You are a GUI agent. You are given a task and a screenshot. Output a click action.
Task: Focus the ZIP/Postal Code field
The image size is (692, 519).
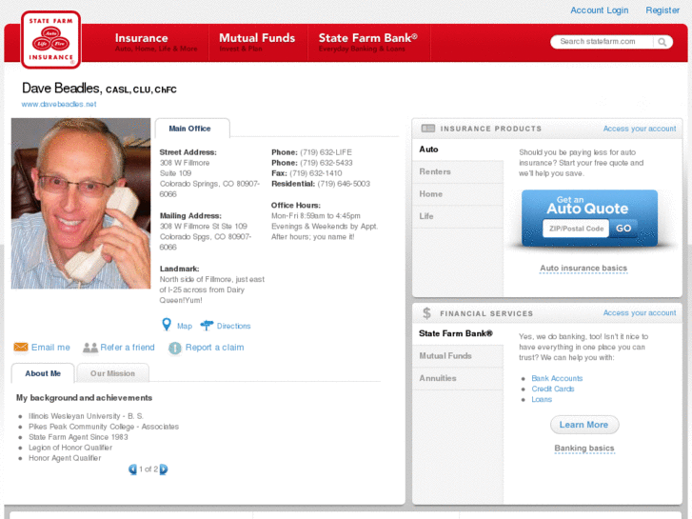(x=576, y=229)
